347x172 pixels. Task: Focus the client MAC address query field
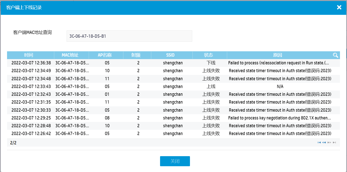click(129, 36)
